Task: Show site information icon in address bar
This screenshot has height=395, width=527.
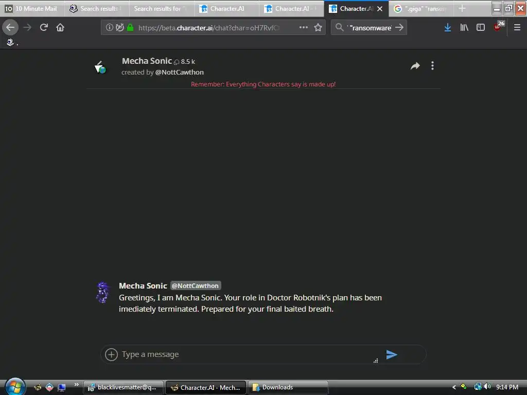Action: coord(109,27)
